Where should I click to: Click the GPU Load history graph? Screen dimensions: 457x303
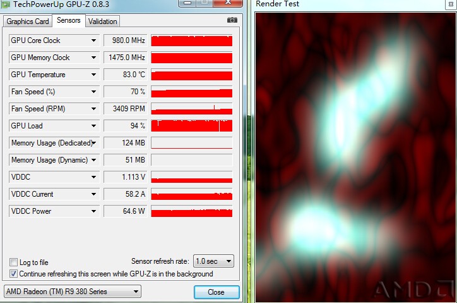coord(192,126)
